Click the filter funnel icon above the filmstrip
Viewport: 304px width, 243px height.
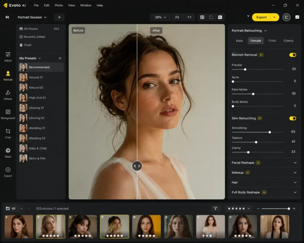point(216,209)
